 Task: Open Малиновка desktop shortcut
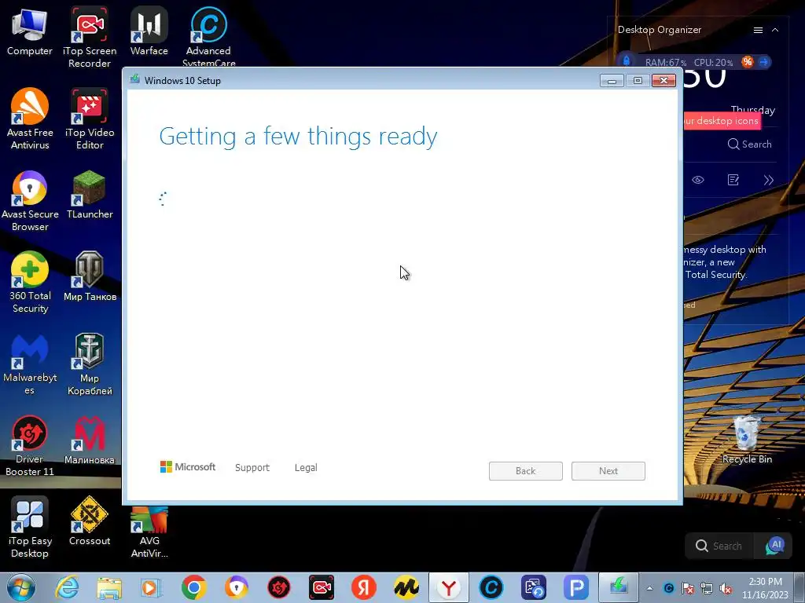90,440
